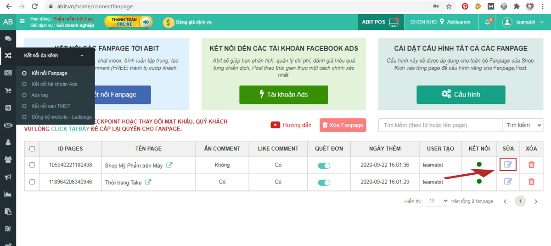The height and width of the screenshot is (246, 551).
Task: Open the handshake sidebar icon
Action: pos(8,125)
